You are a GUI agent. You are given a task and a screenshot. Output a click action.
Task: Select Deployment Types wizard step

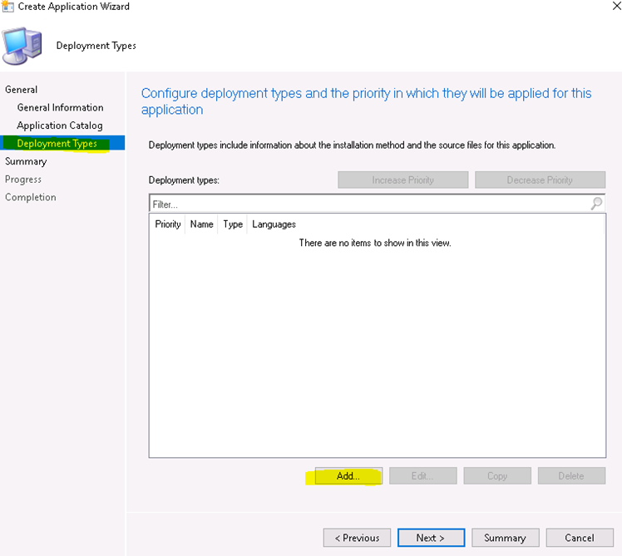62,143
